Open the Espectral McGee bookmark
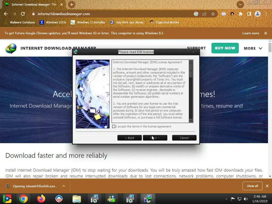Image resolution: width=272 pixels, height=204 pixels. [x=164, y=22]
